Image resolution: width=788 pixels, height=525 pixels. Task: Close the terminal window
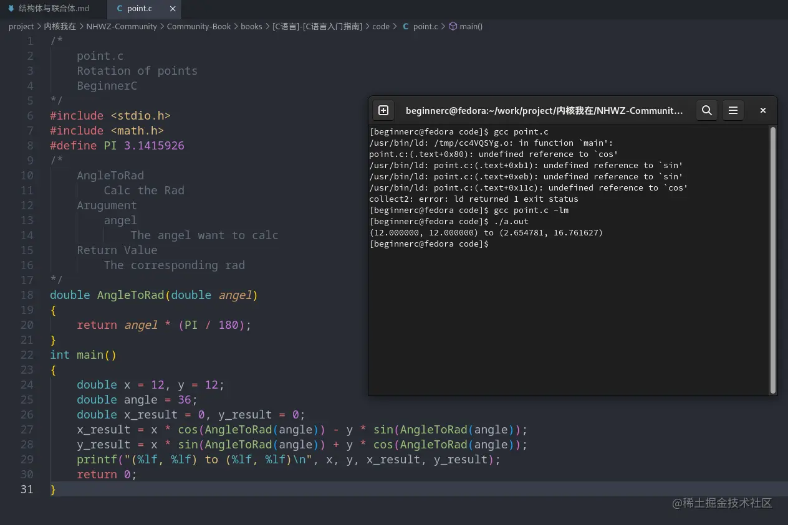pos(762,110)
